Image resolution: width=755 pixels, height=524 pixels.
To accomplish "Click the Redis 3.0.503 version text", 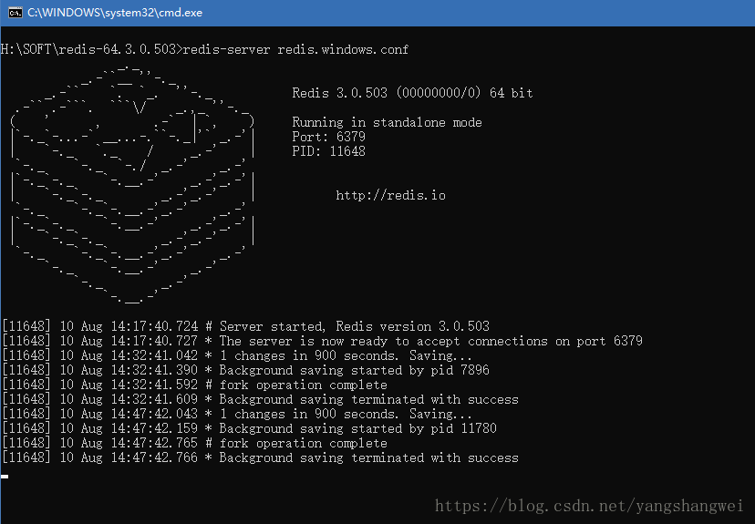I will [x=412, y=93].
